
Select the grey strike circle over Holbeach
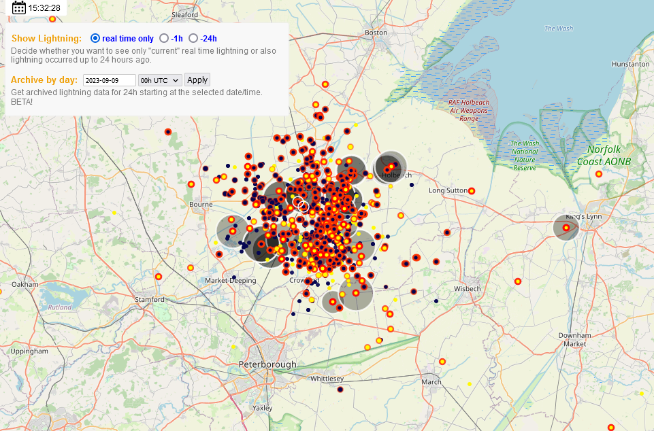tap(391, 167)
